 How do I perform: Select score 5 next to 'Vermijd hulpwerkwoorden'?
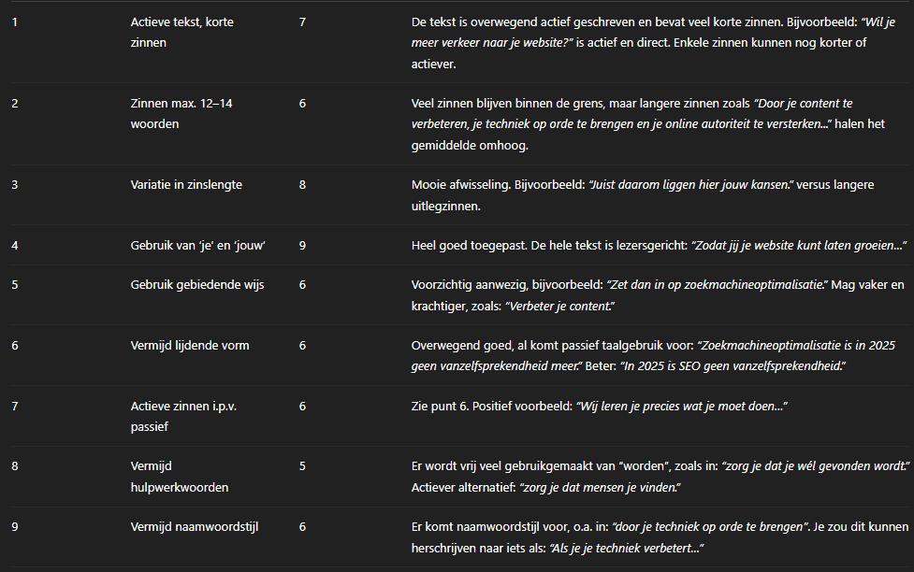(x=302, y=465)
